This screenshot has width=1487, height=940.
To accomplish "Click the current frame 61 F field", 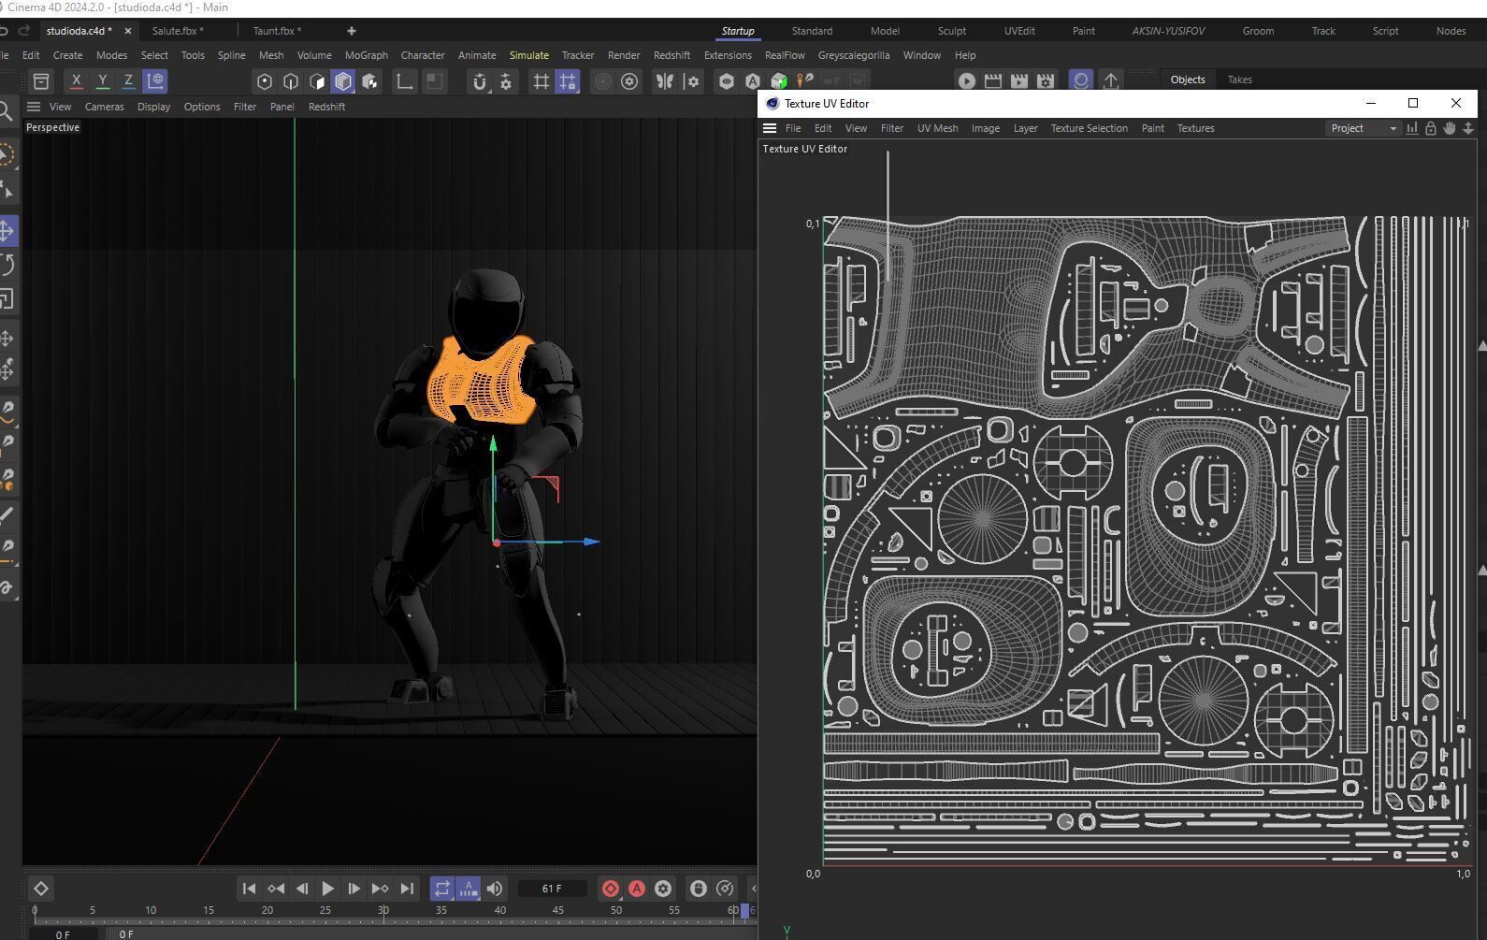I will click(552, 889).
